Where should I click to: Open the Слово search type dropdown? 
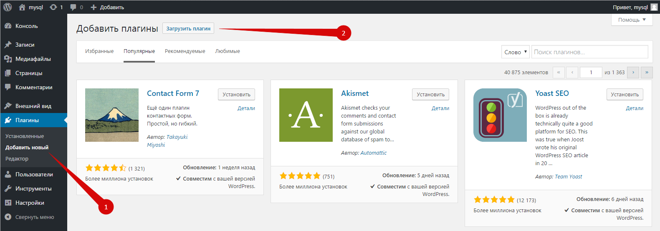516,52
